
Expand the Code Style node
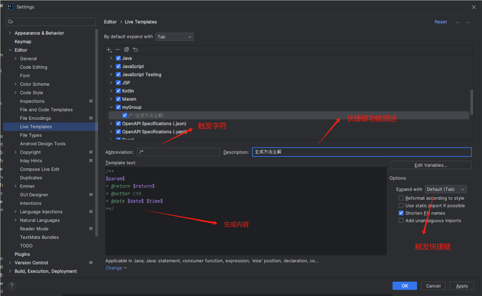[x=15, y=93]
